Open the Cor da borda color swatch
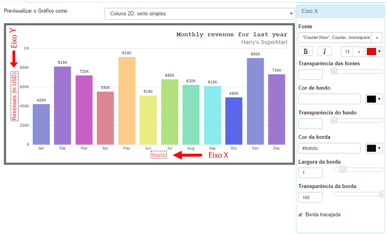 pyautogui.click(x=374, y=148)
